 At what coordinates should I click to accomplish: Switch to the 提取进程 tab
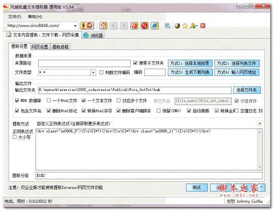60,47
